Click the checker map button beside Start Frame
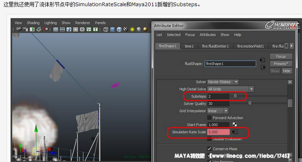Image resolution: width=302 pixels, height=162 pixels. pyautogui.click(x=235, y=125)
